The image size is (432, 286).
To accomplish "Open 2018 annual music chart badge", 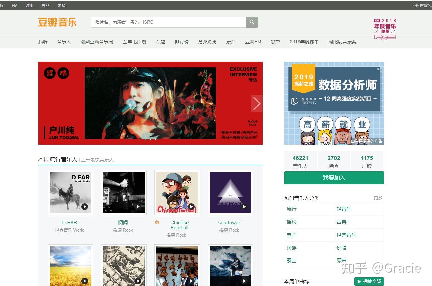I will (385, 29).
